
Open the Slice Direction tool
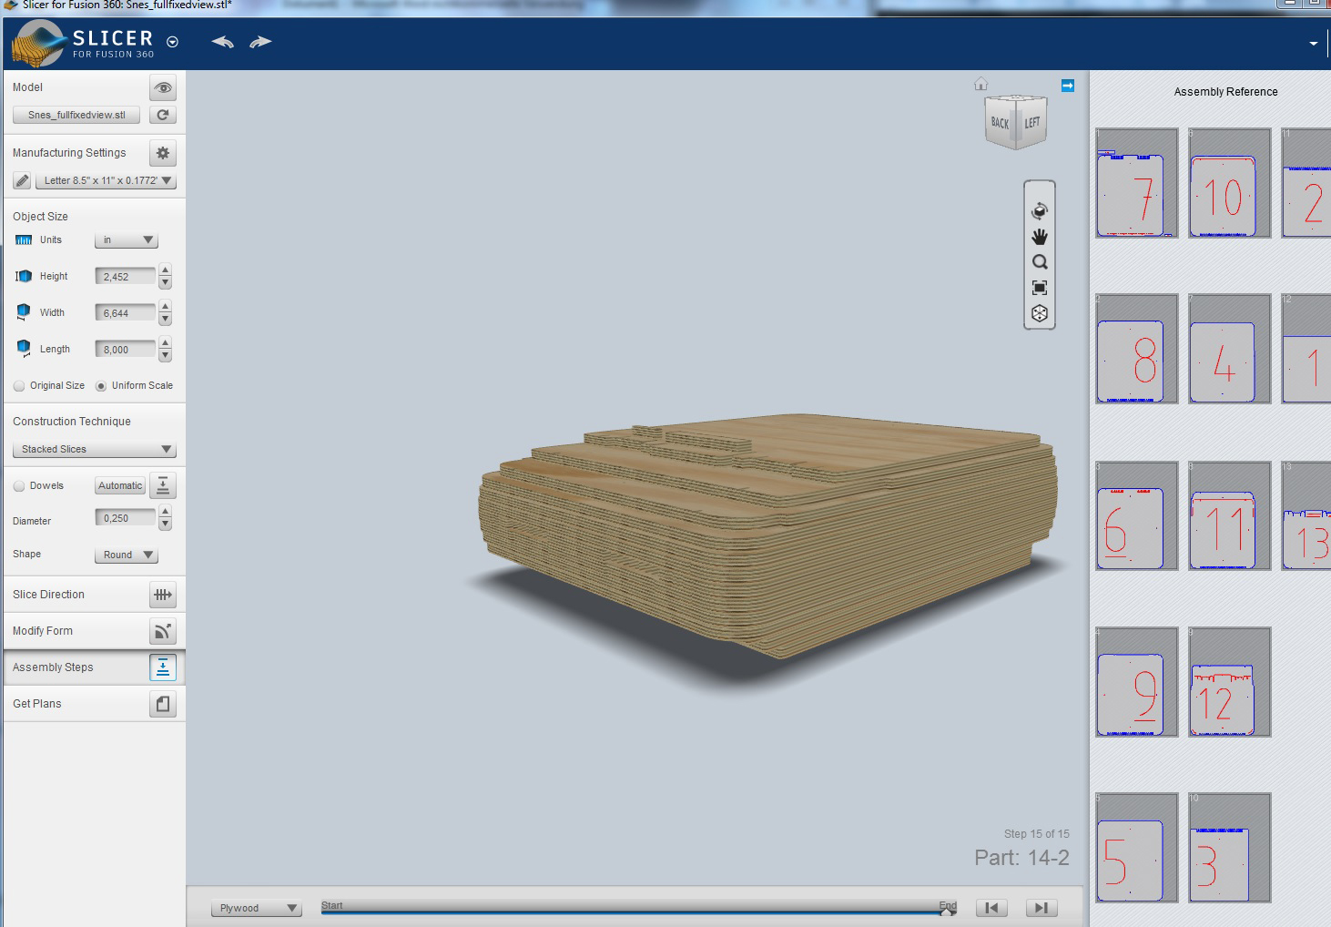(x=162, y=594)
